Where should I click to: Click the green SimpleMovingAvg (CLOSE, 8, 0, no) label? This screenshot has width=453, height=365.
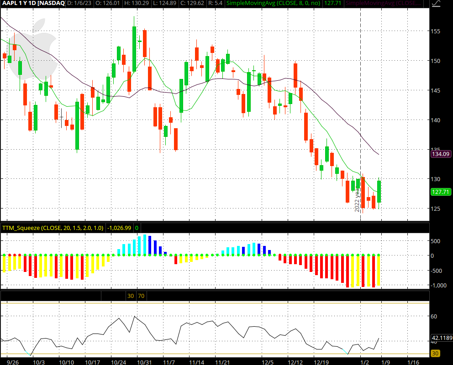(x=273, y=4)
